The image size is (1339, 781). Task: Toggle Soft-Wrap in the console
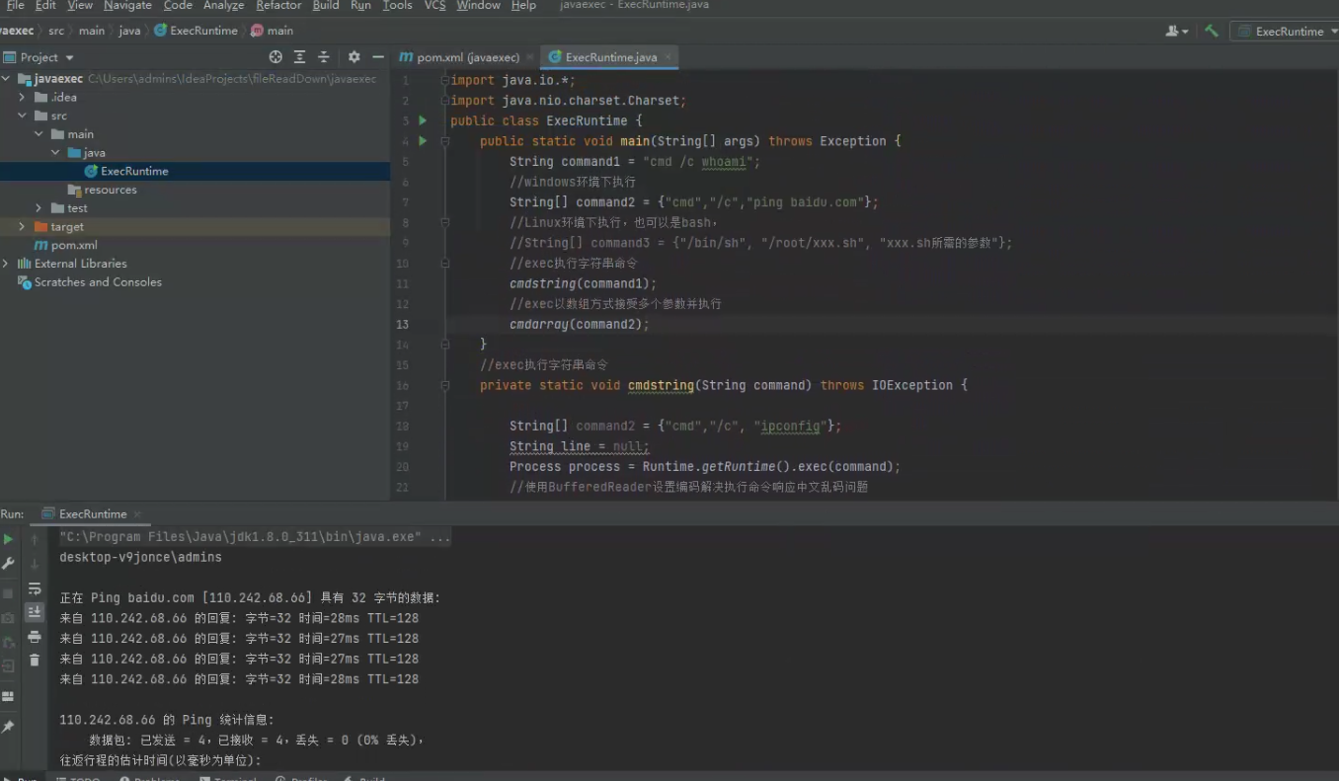[35, 588]
